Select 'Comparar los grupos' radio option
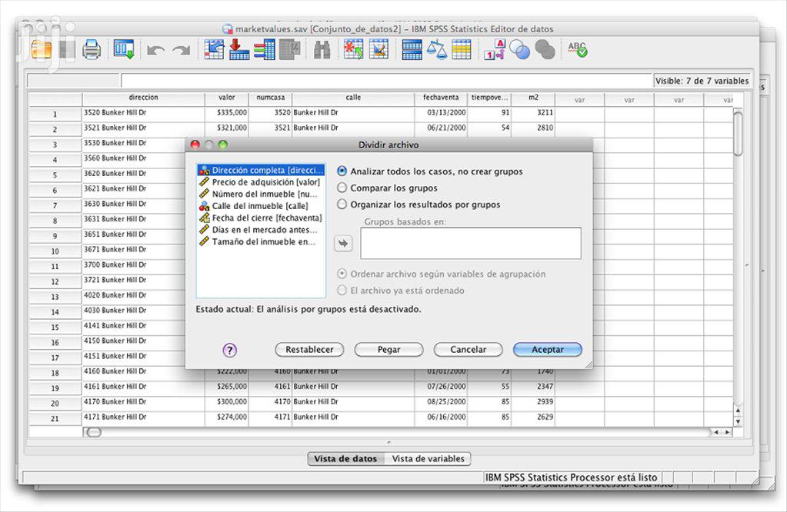This screenshot has height=512, width=787. pos(342,188)
